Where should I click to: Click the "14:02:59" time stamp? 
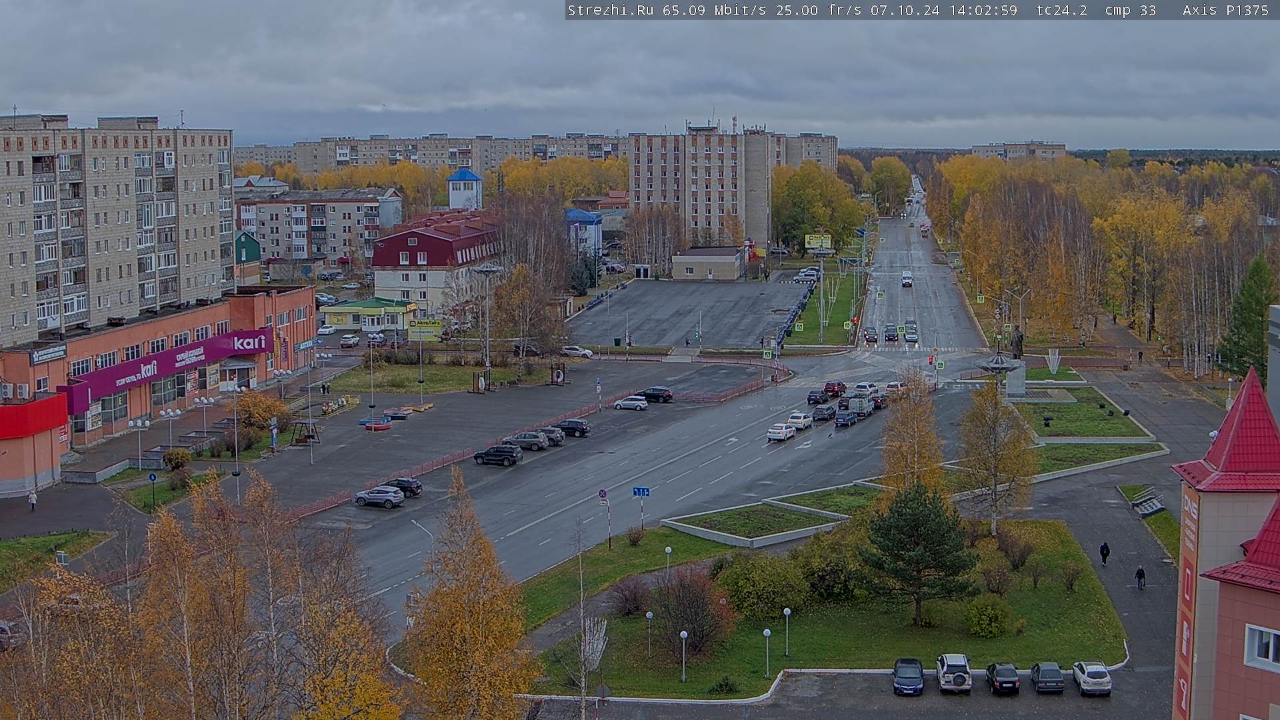[984, 10]
